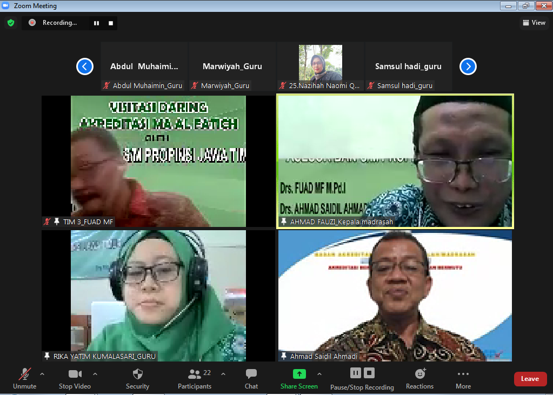Expand audio options arrow beside Unmute
Viewport: 553px width, 395px height.
42,373
